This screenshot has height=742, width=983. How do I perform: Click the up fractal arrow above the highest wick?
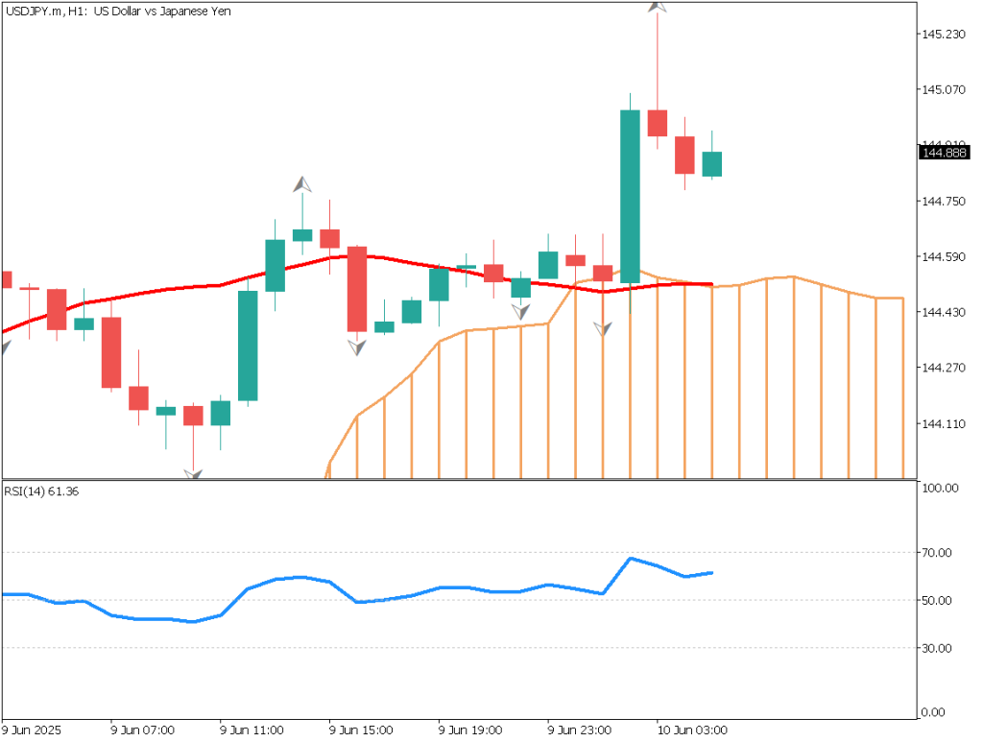pyautogui.click(x=658, y=6)
